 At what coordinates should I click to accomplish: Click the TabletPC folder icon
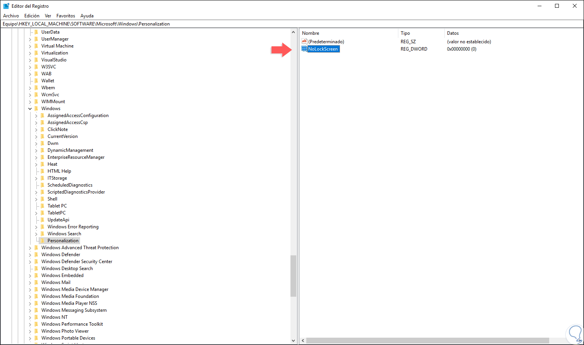click(43, 213)
